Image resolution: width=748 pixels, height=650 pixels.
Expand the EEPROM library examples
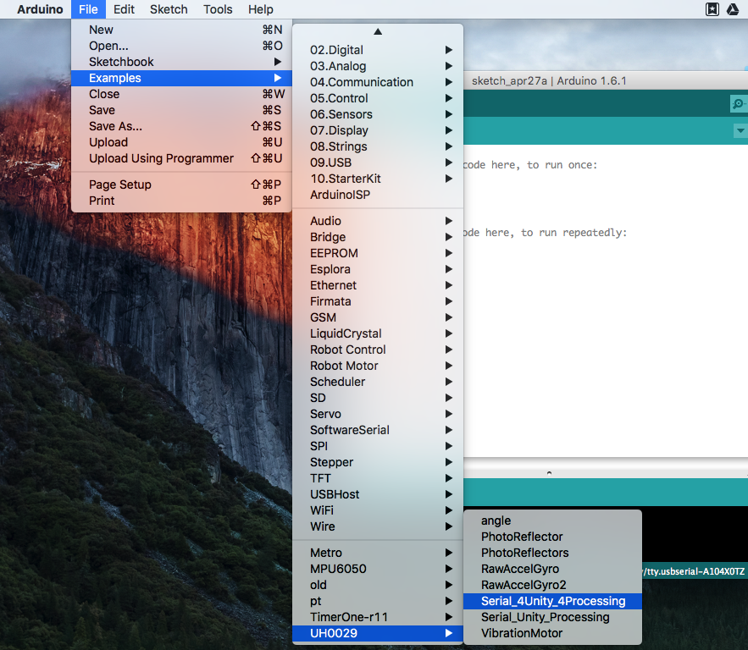click(x=378, y=253)
